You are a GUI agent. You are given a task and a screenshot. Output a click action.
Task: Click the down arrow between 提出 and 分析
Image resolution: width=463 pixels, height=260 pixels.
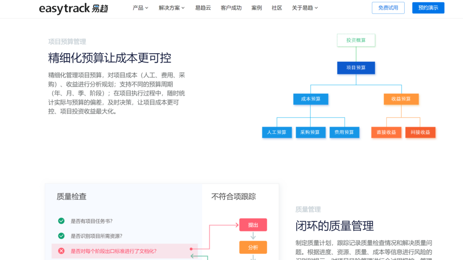(x=253, y=236)
